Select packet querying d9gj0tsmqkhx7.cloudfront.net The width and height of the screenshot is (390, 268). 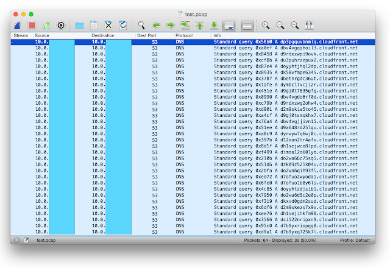click(x=193, y=115)
